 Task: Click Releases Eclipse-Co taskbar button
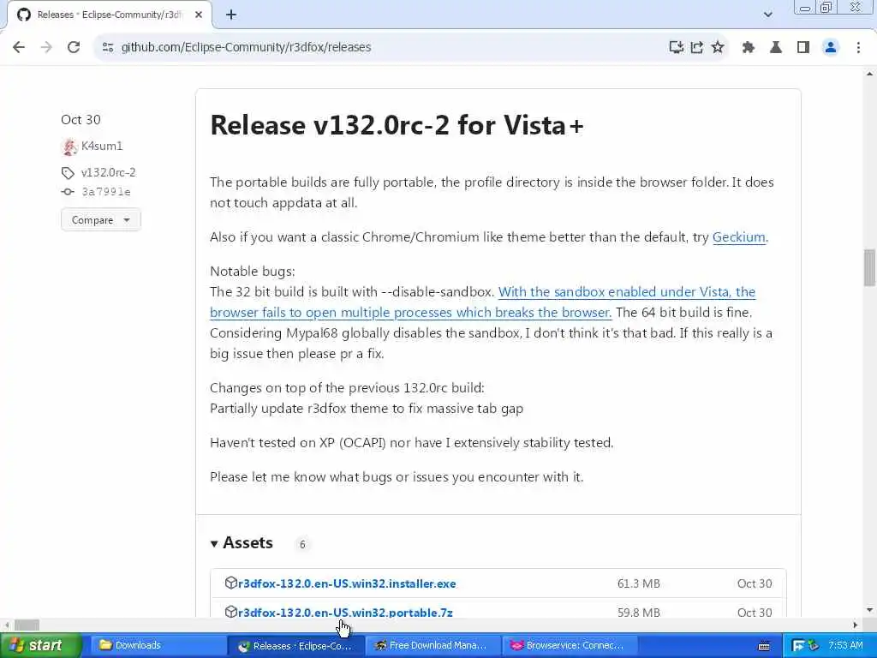295,646
